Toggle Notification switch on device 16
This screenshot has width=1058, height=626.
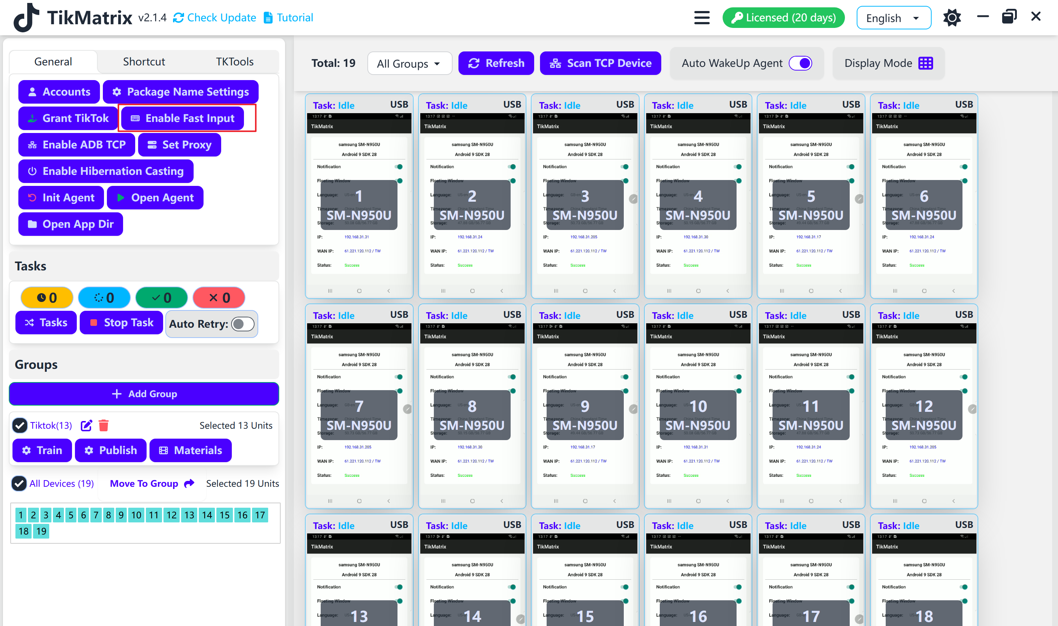point(738,587)
